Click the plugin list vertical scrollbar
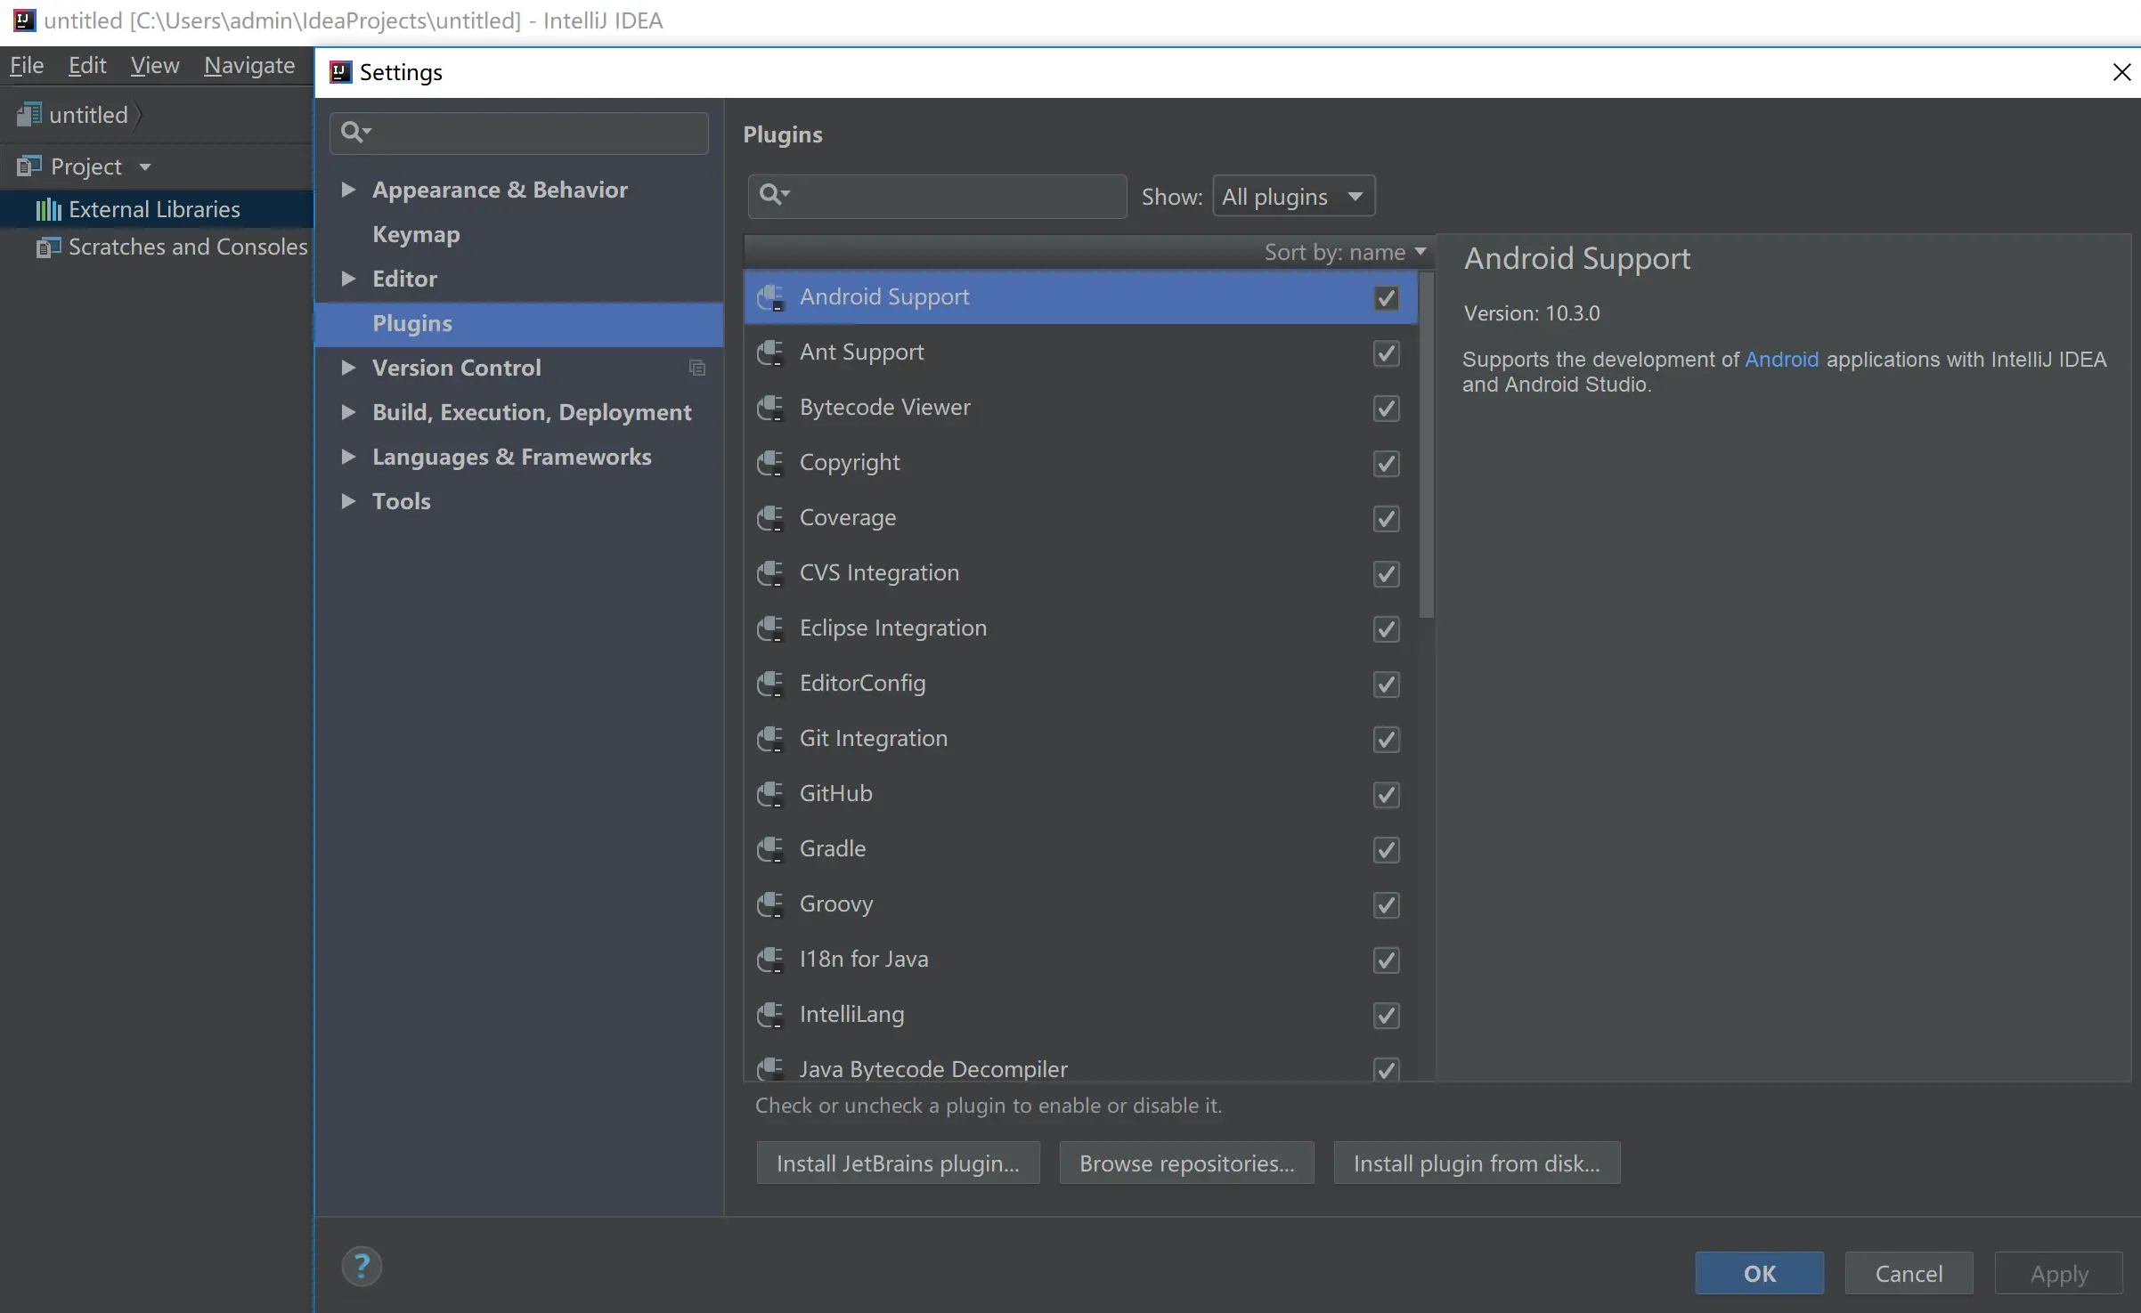 click(x=1427, y=445)
